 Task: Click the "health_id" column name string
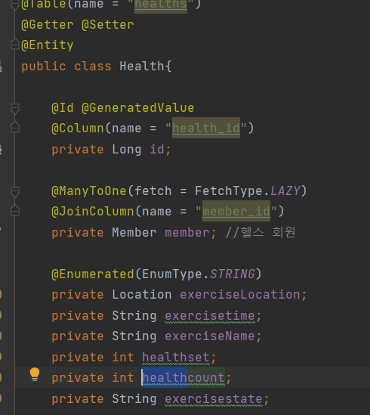click(x=206, y=129)
